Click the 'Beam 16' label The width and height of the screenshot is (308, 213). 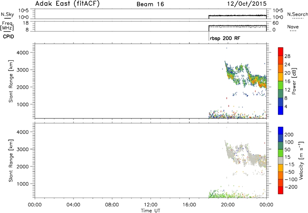150,4
